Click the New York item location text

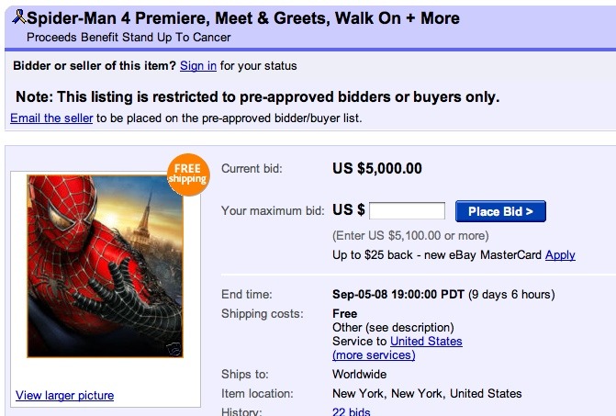coord(427,393)
